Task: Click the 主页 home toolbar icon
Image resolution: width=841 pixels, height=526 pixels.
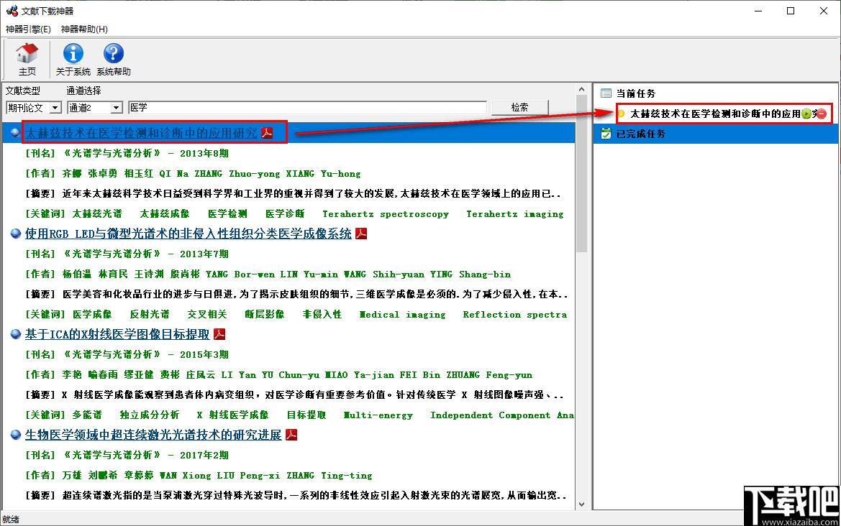Action: [27, 59]
